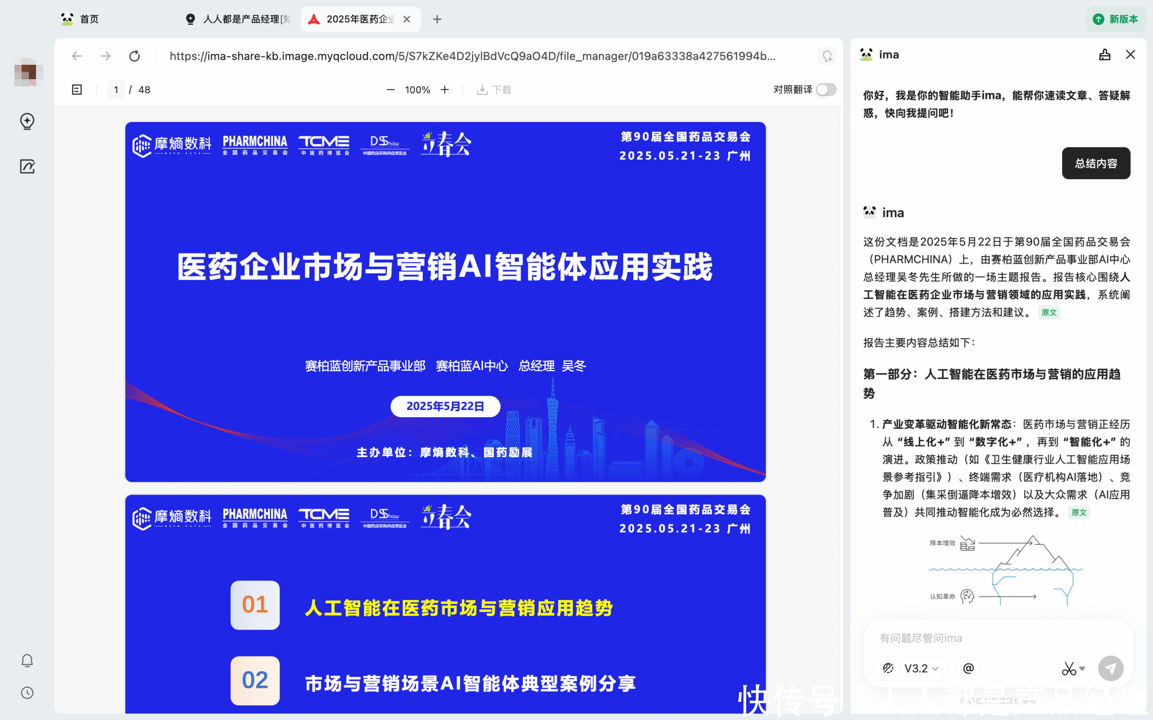Click the clear conversation broom icon
The height and width of the screenshot is (720, 1153).
[x=1104, y=55]
